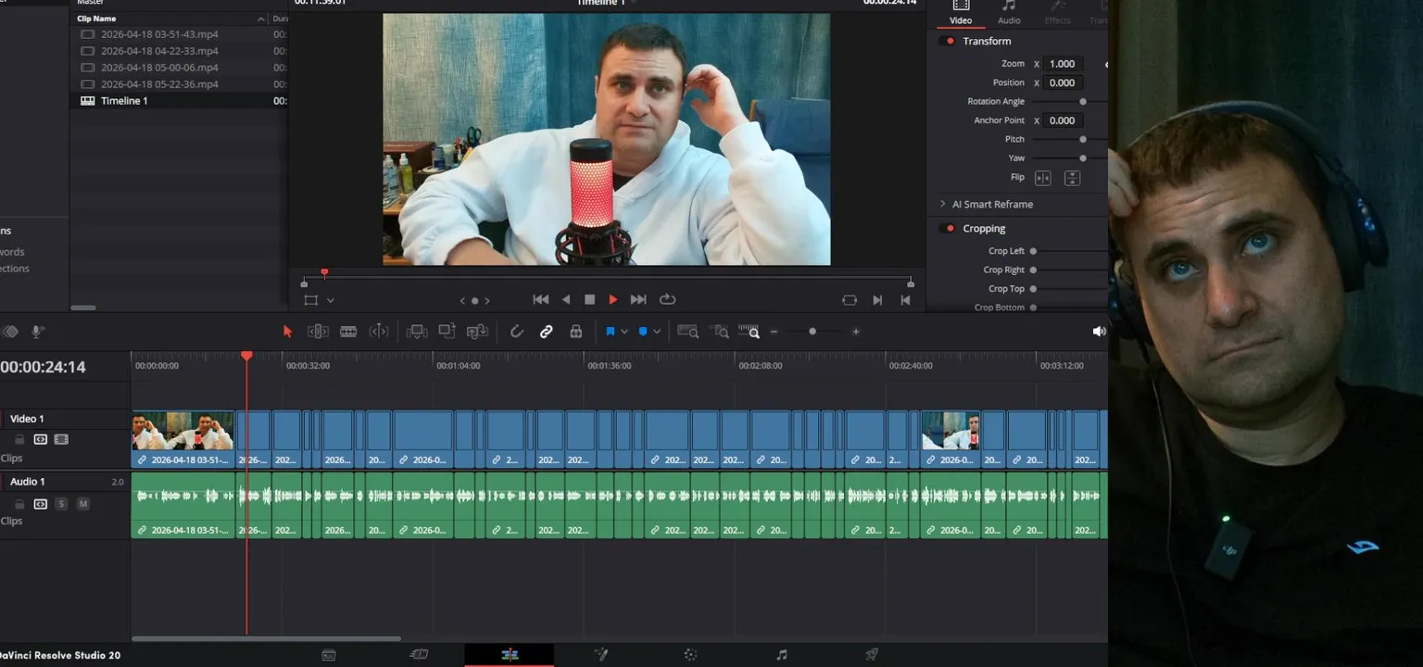Go to previous clip edit point
1423x667 pixels.
[x=905, y=300]
